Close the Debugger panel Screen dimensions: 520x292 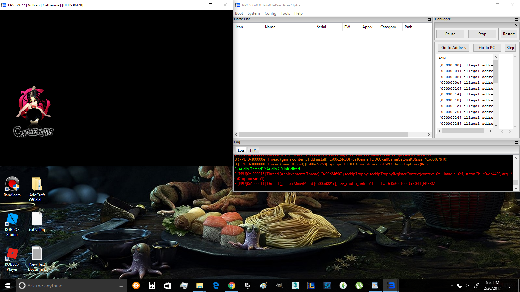[516, 25]
